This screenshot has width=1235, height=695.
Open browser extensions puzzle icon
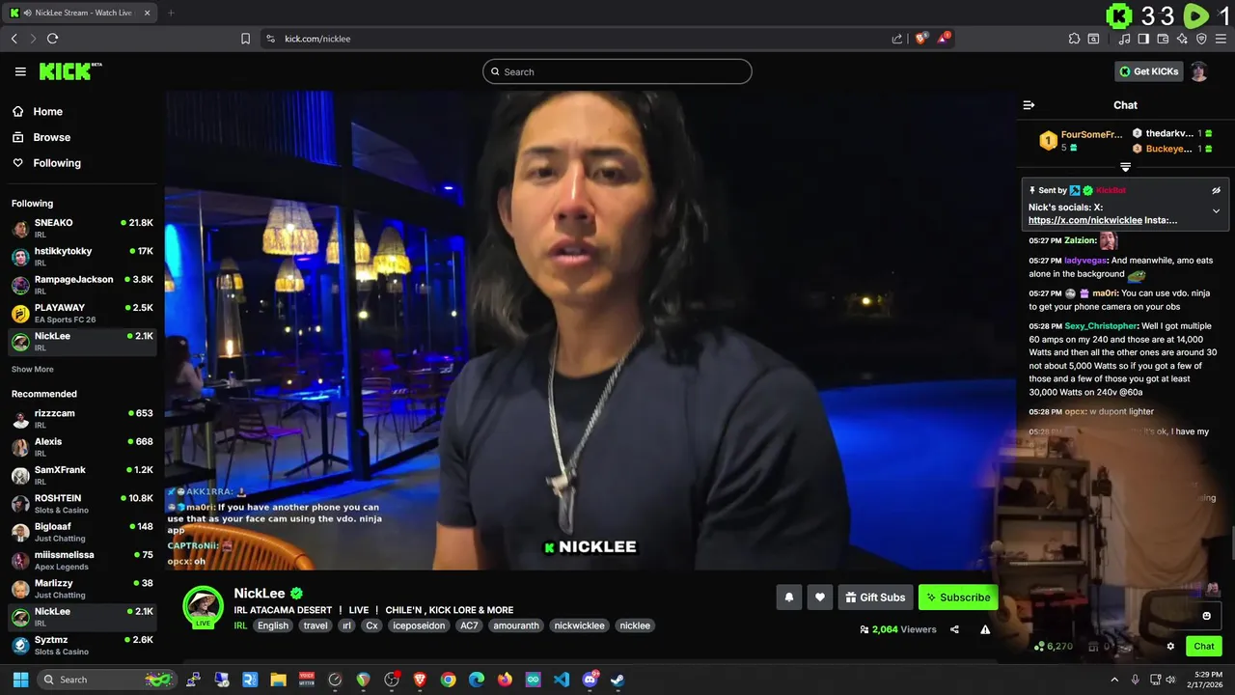click(1074, 39)
